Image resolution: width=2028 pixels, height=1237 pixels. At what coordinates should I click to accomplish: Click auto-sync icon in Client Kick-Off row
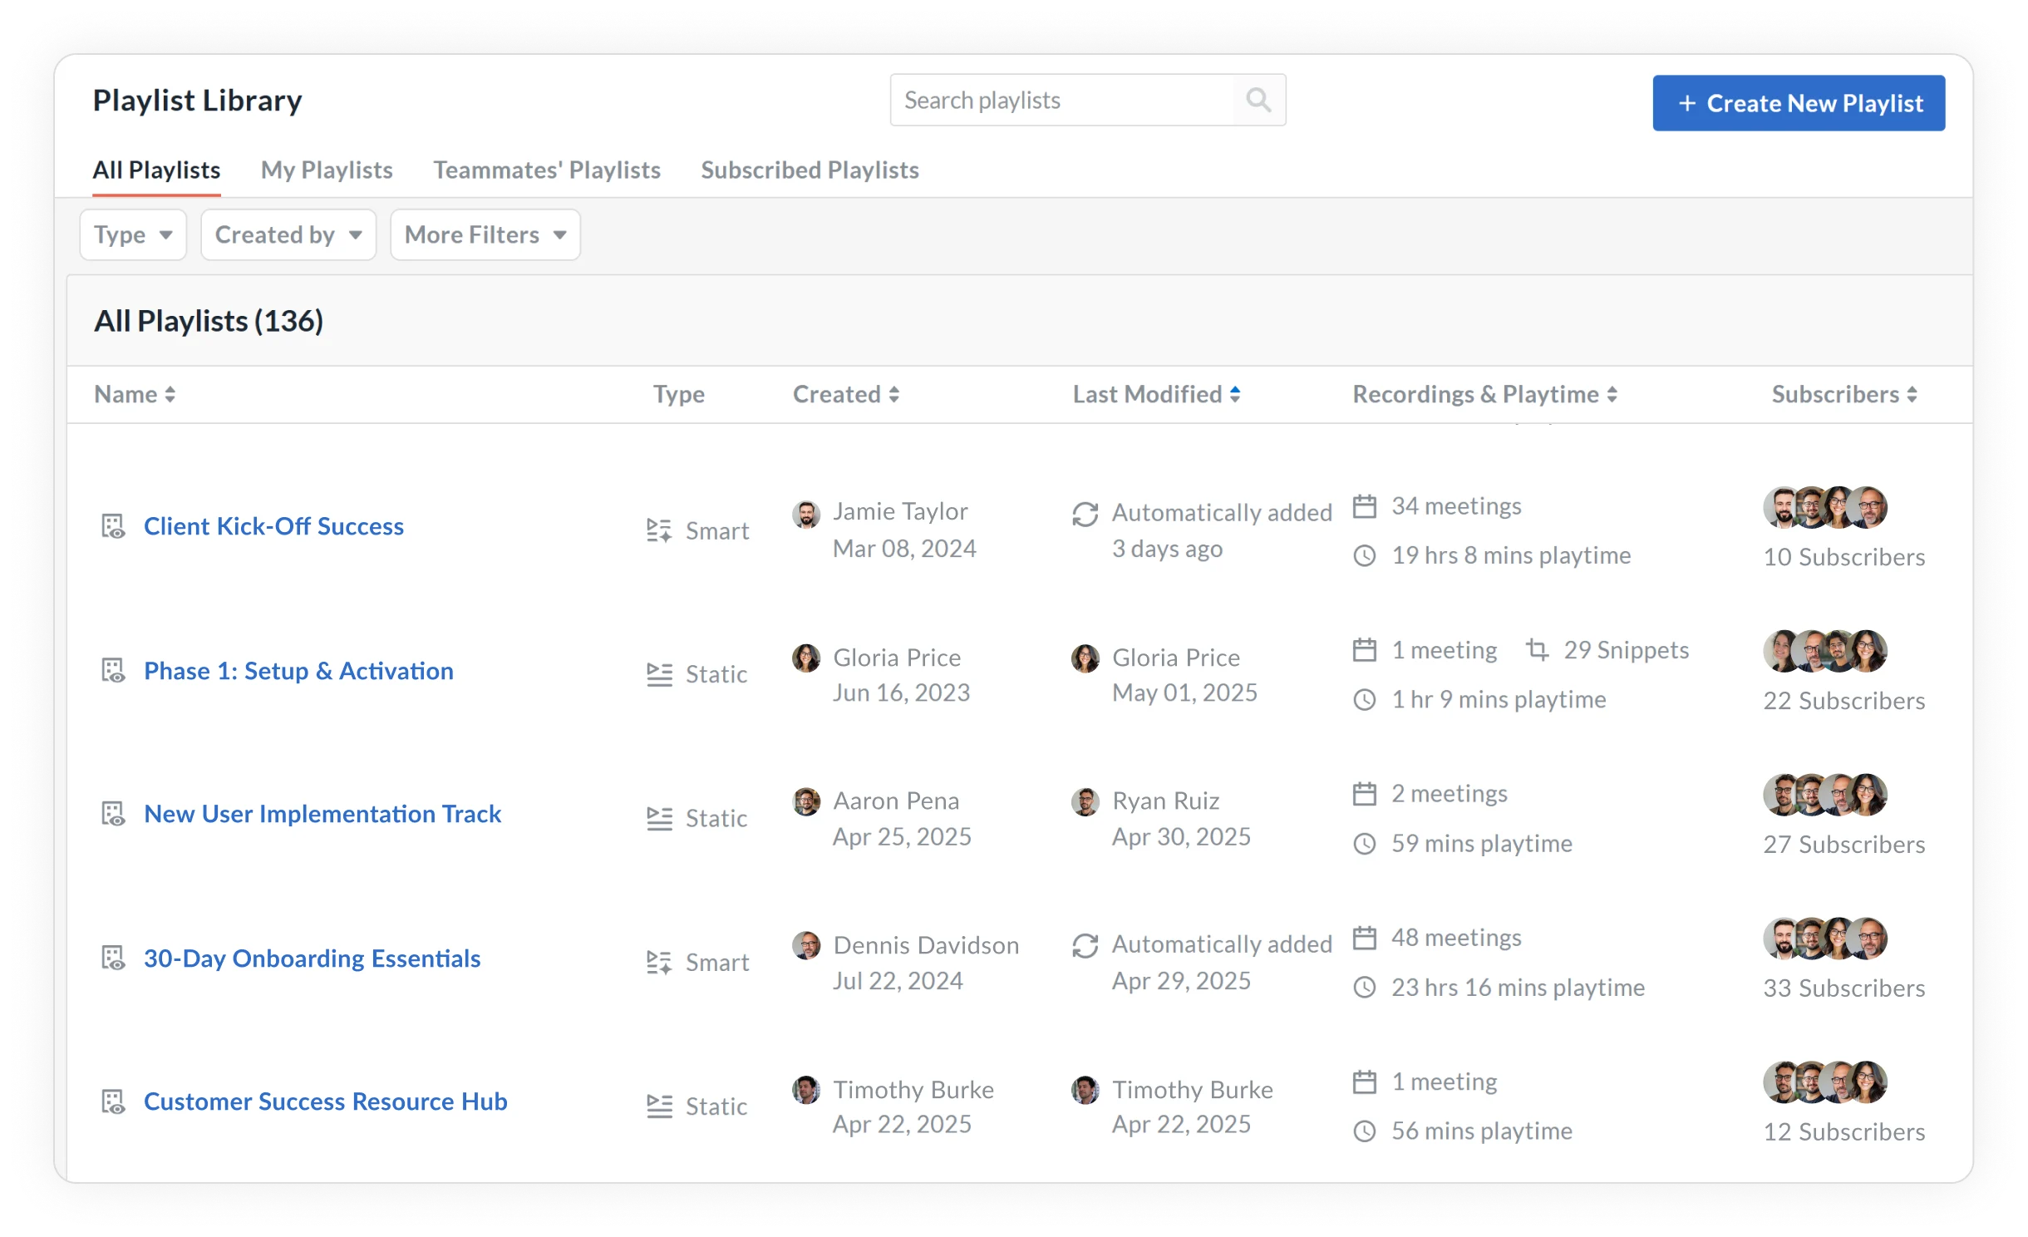pos(1085,514)
